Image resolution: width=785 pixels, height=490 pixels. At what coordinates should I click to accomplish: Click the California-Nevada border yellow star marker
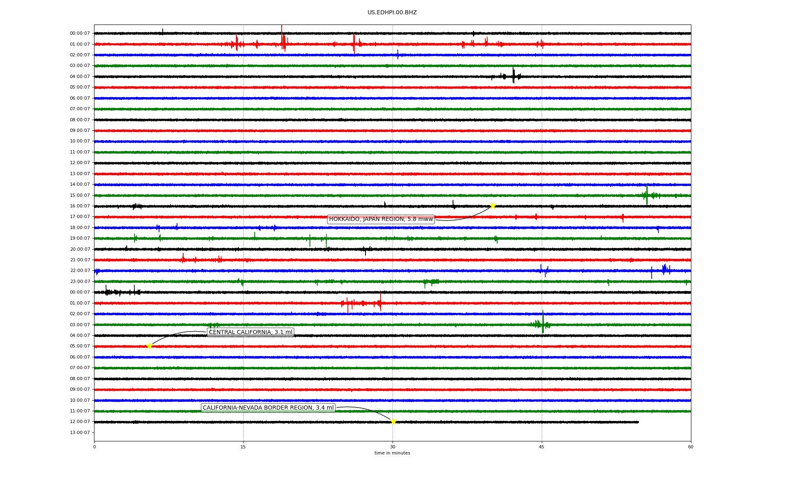[x=393, y=421]
